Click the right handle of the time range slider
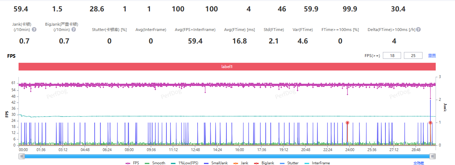Screen dimensions: 455x165 tap(432, 156)
